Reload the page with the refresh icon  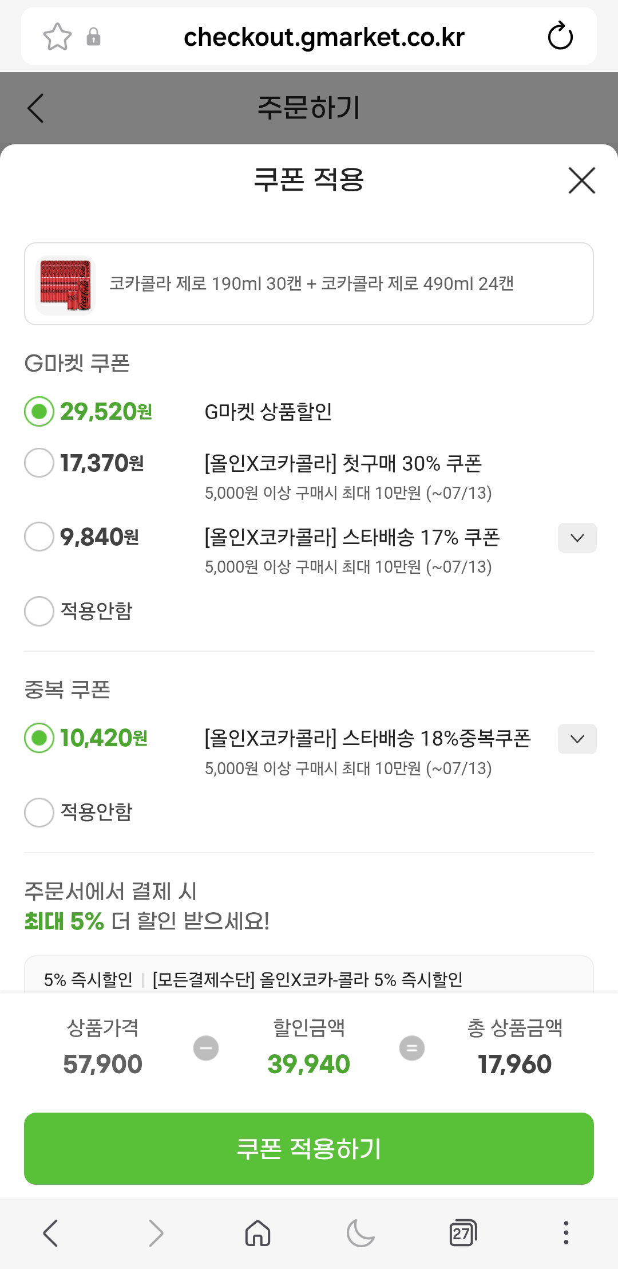click(x=560, y=37)
